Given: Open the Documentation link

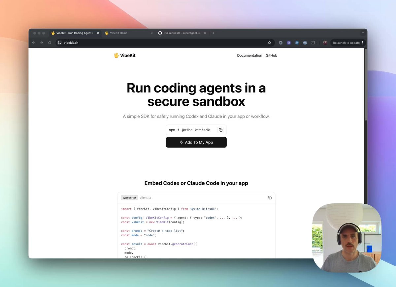Looking at the screenshot, I should (249, 55).
